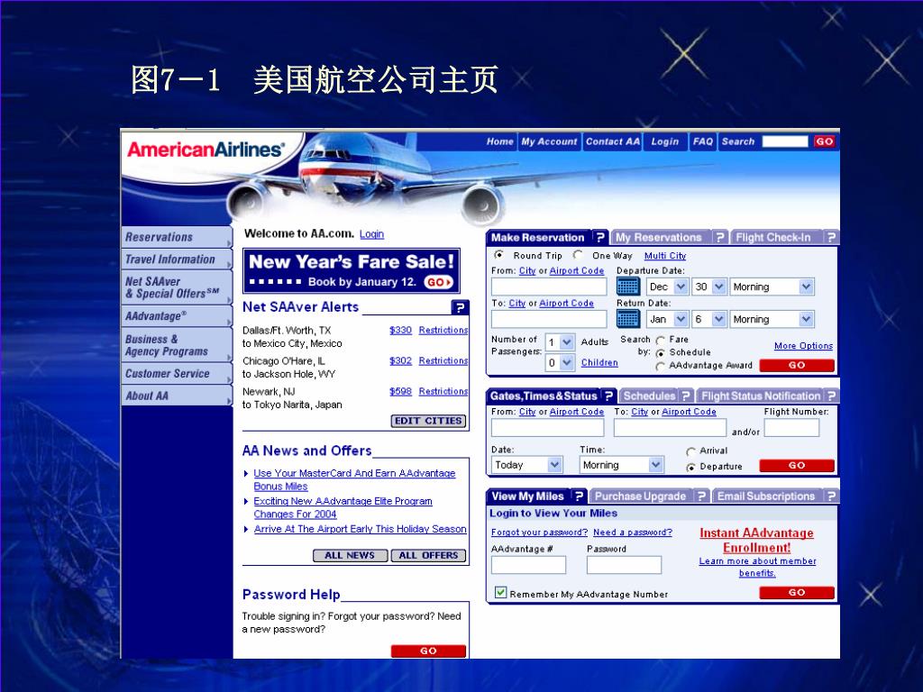This screenshot has height=692, width=923.
Task: Open departure day dropdown showing 30
Action: 709,287
